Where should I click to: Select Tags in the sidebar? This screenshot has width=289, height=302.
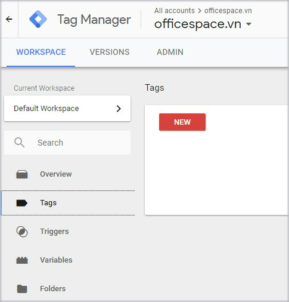point(68,203)
